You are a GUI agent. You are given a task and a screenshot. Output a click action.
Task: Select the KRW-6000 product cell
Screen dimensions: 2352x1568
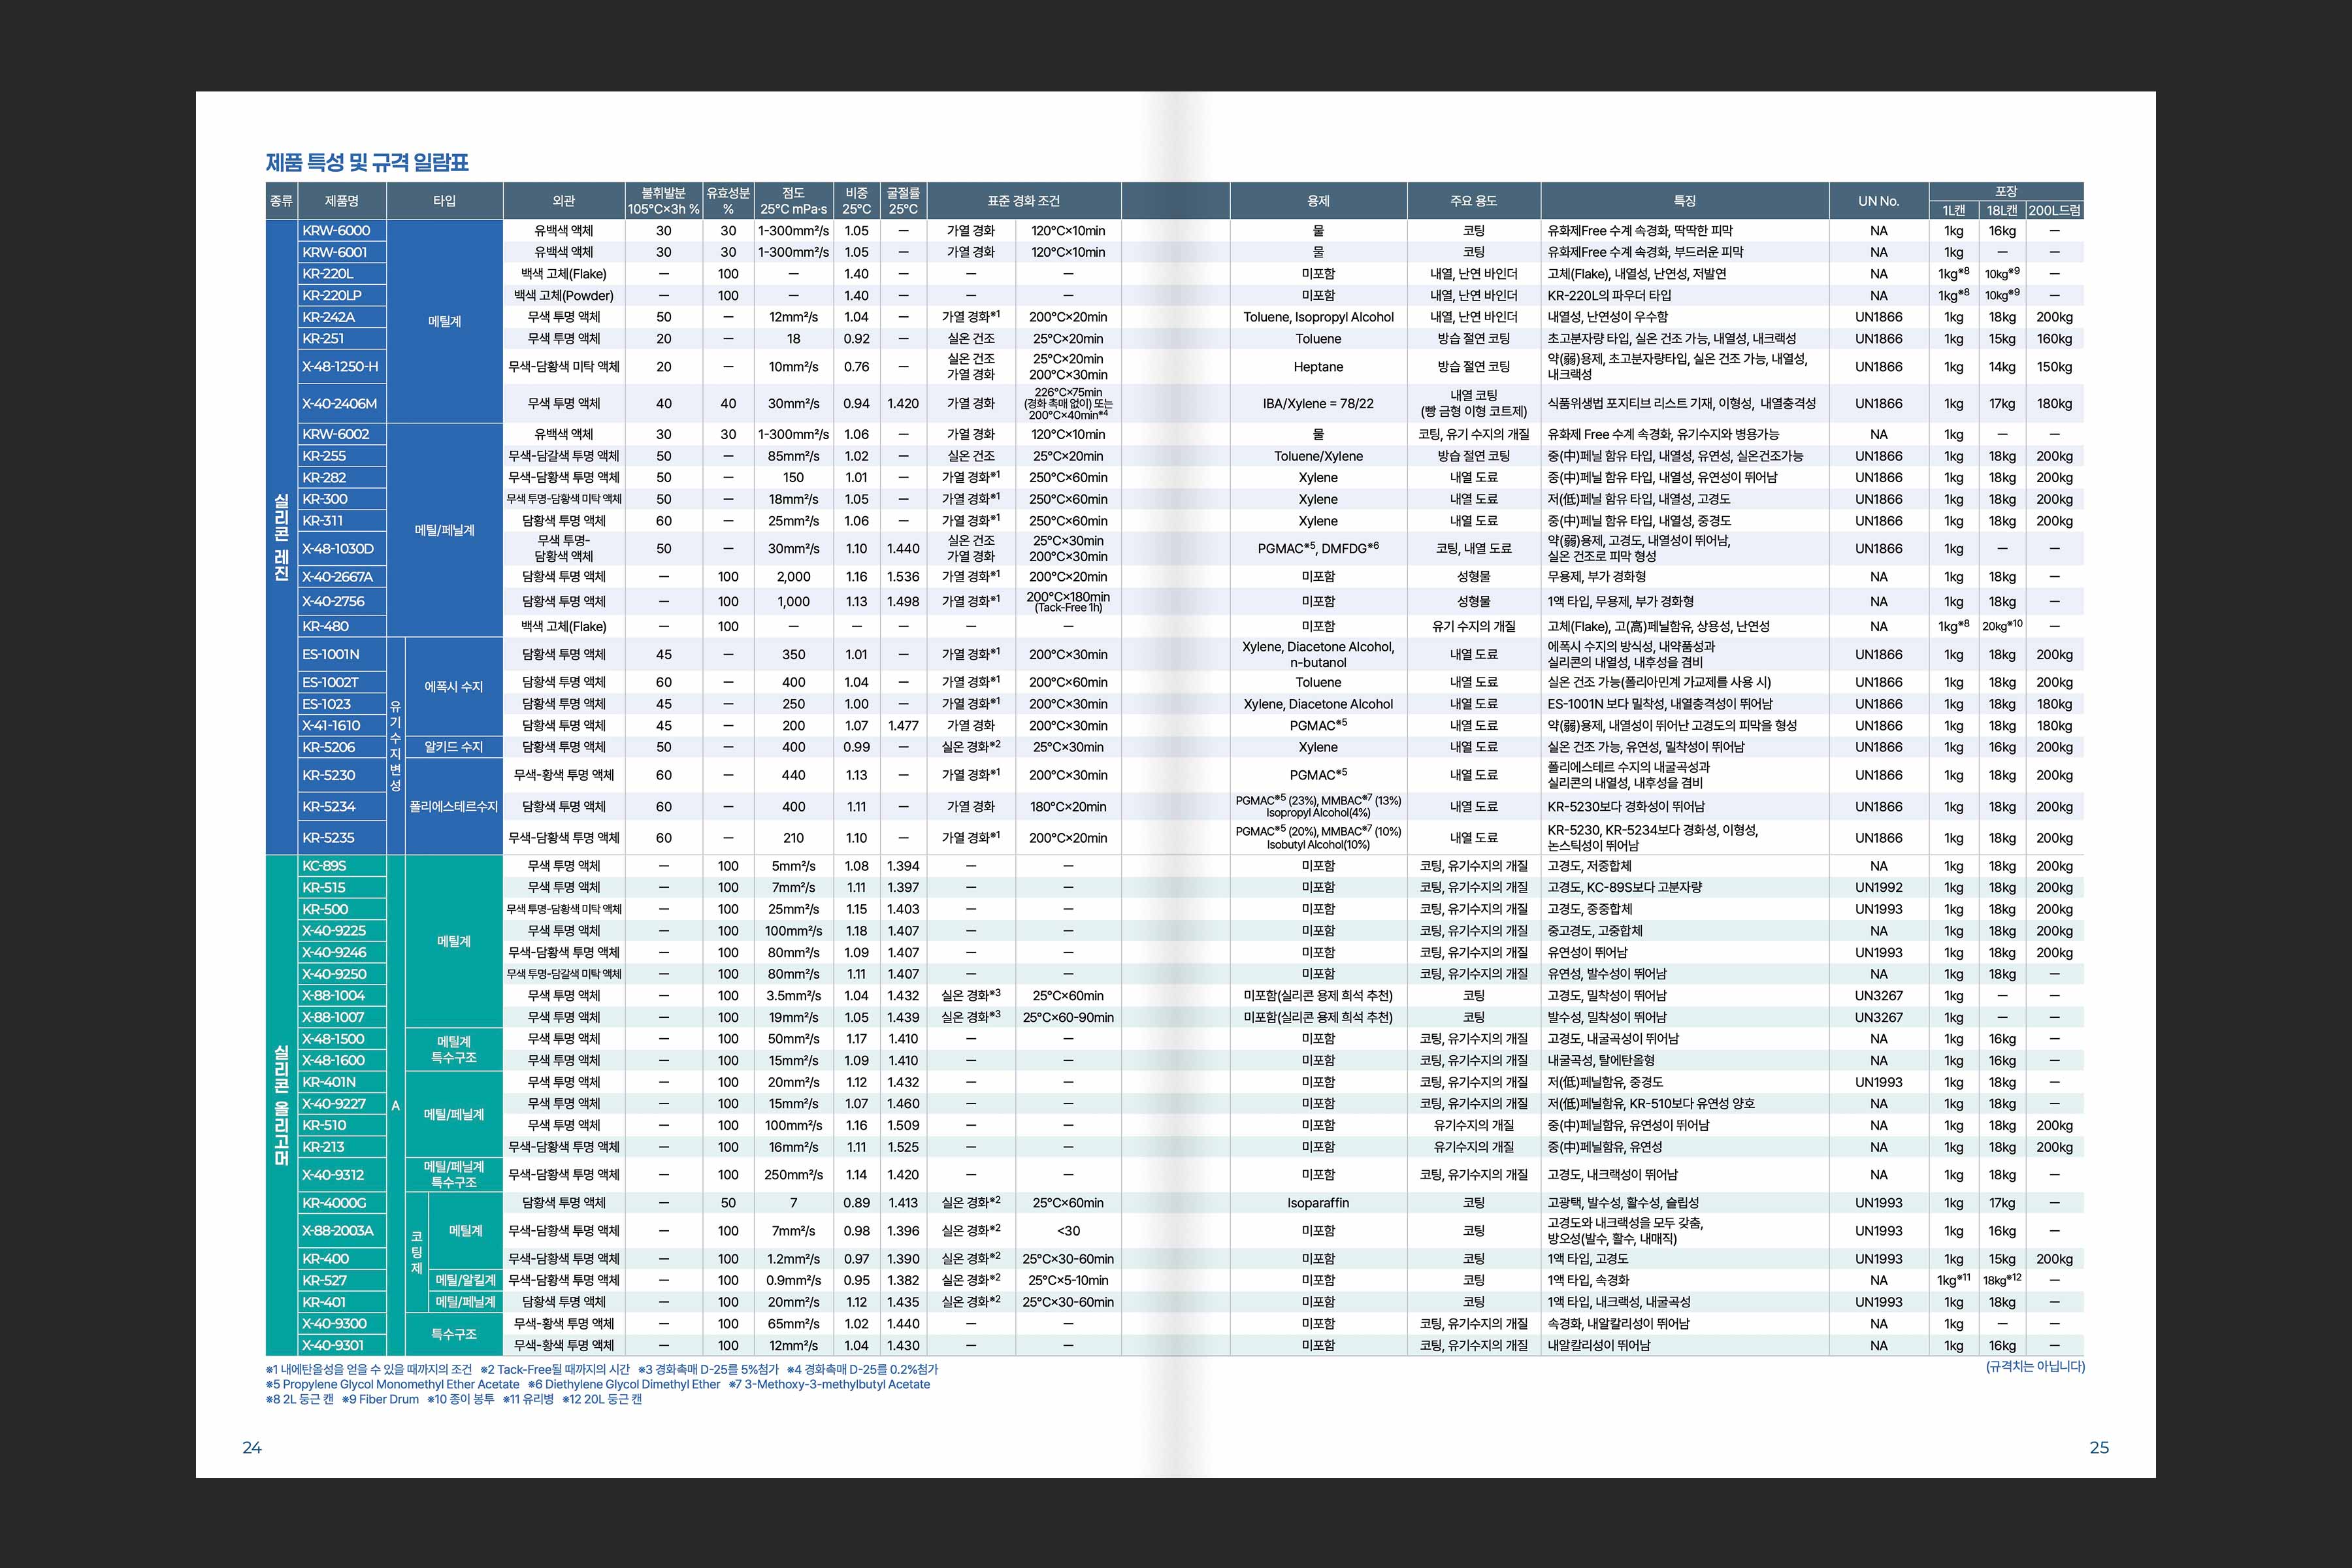337,231
